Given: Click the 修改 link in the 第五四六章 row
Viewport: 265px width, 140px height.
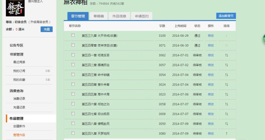Looking at the screenshot, I should click(x=211, y=104).
